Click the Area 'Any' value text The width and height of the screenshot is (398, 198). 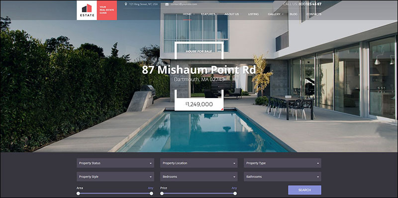click(151, 188)
